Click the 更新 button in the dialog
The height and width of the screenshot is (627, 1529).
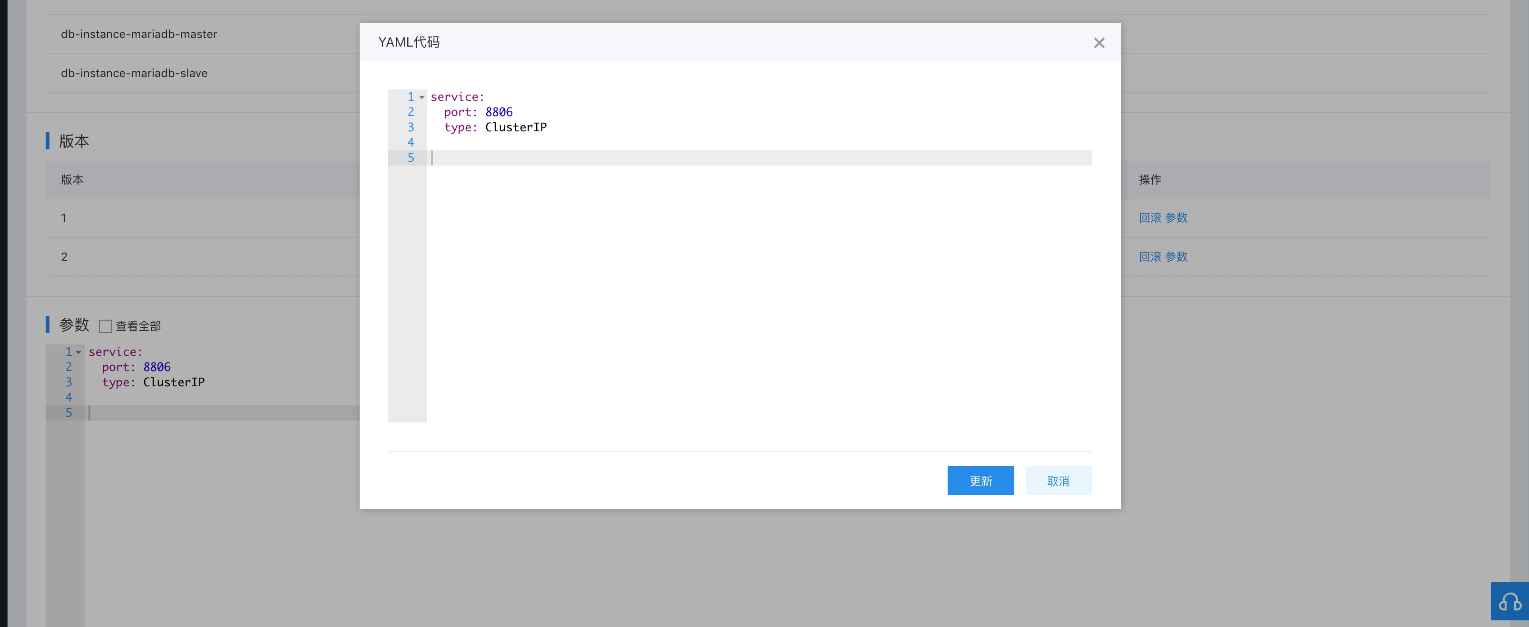coord(980,480)
